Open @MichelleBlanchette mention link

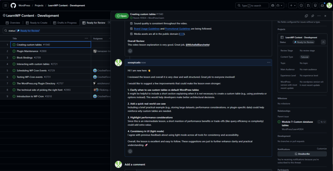(x=197, y=45)
